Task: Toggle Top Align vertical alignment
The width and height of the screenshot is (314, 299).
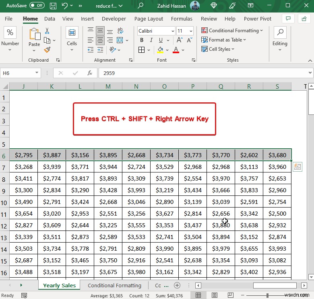Action: [x=91, y=30]
